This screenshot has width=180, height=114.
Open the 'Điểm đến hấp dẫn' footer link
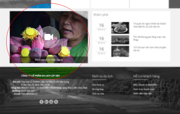point(142,94)
